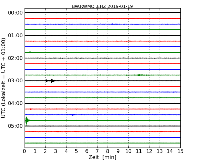Viewport: 205px width, 164px height.
Task: Click the green disturbance on the 01:45 trace
Action: 30,52
